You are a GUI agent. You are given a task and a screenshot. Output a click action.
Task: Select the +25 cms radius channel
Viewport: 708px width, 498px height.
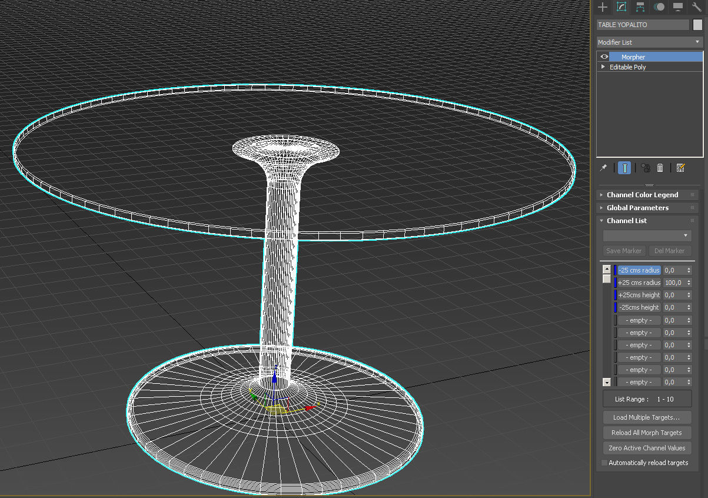coord(639,283)
